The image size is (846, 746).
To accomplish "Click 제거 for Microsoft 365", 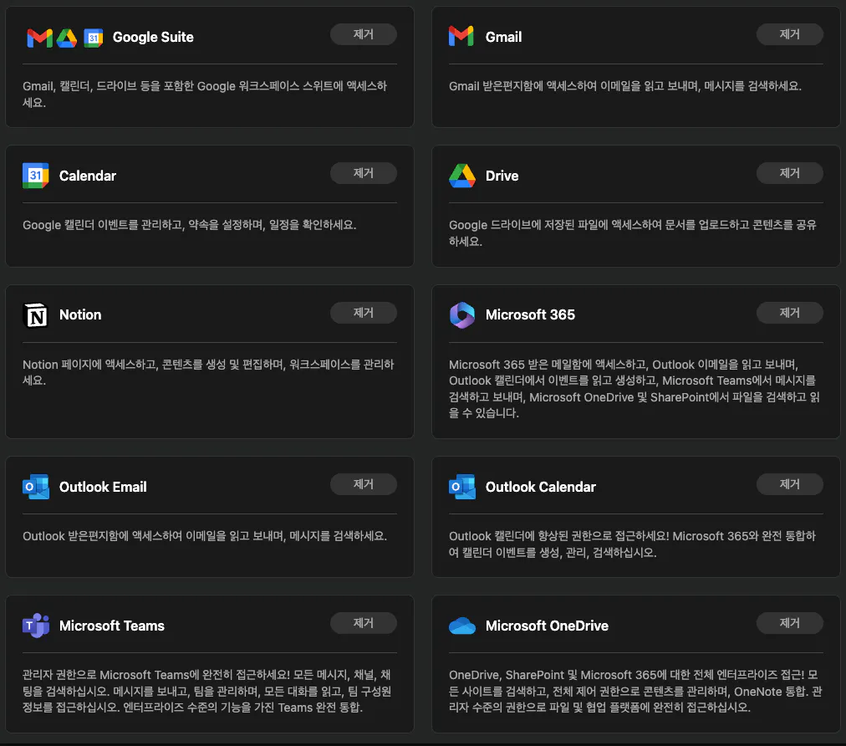I will coord(789,312).
